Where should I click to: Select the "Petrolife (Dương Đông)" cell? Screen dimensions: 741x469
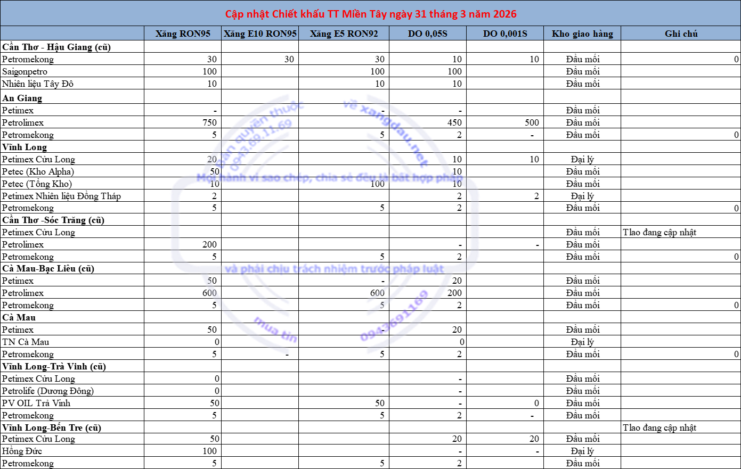(48, 391)
